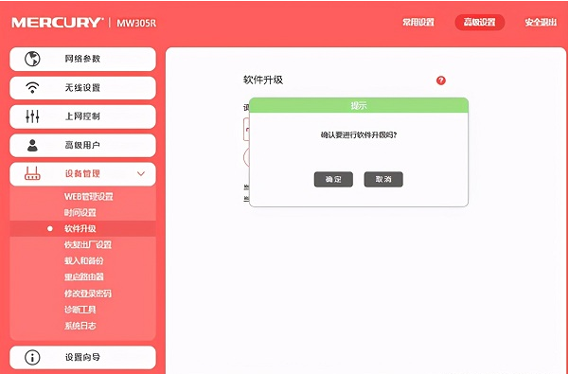Switch to 常用设置 tab

418,23
